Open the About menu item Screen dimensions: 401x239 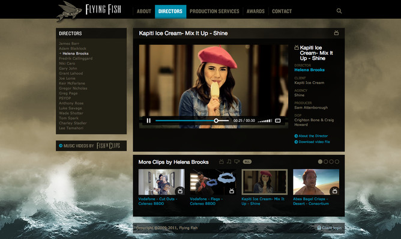click(143, 11)
